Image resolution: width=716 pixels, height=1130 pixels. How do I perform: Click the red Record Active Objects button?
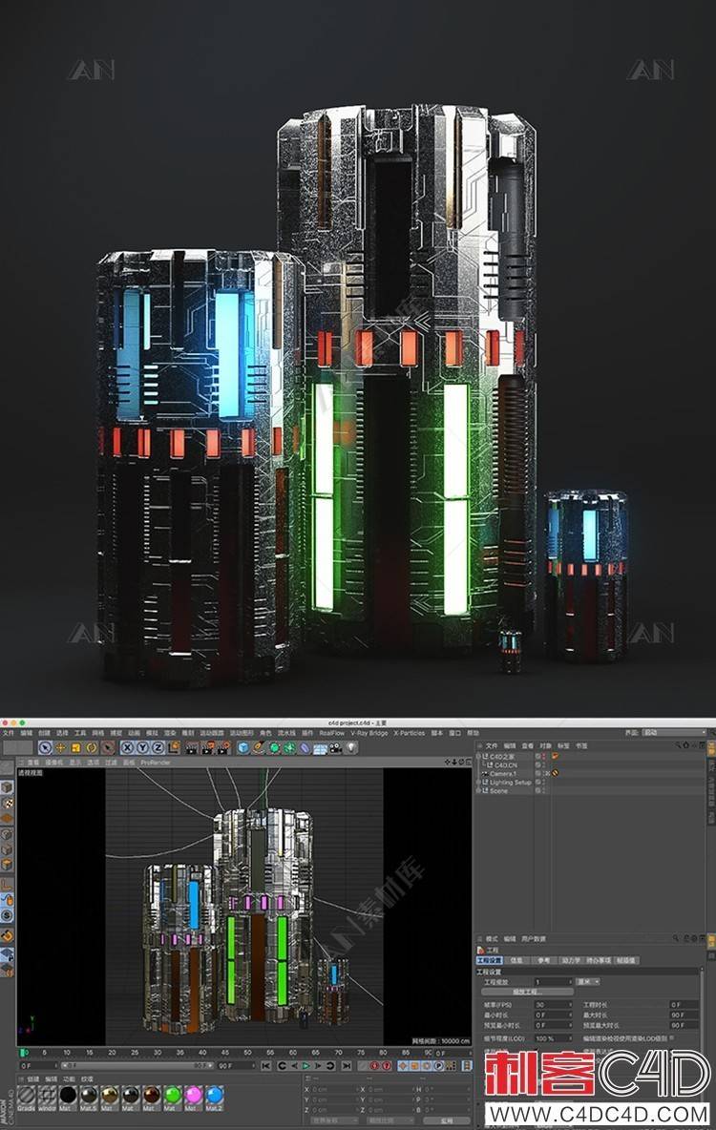point(375,1066)
